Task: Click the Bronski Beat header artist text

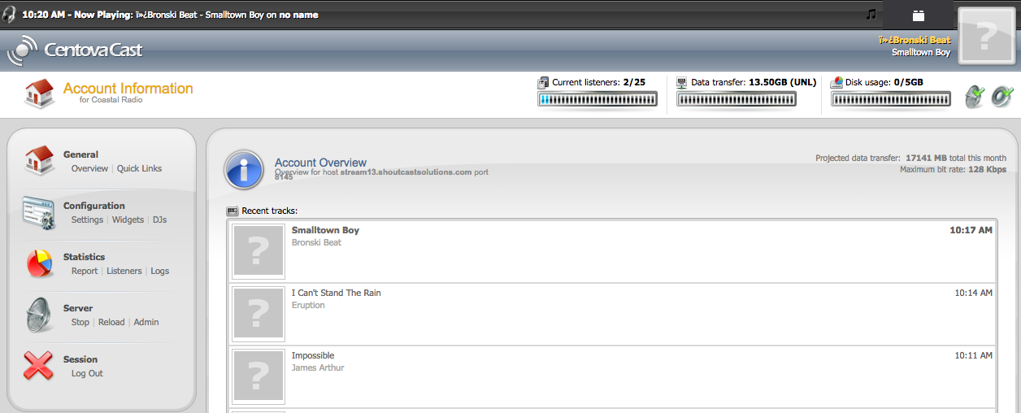Action: click(x=915, y=40)
